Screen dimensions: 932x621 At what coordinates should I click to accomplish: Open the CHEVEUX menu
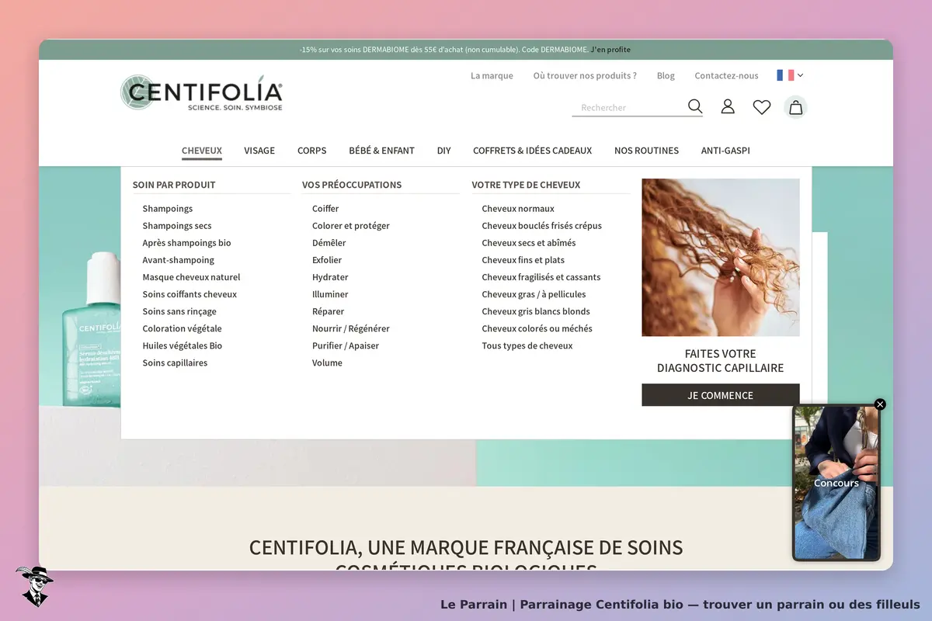[x=202, y=151]
